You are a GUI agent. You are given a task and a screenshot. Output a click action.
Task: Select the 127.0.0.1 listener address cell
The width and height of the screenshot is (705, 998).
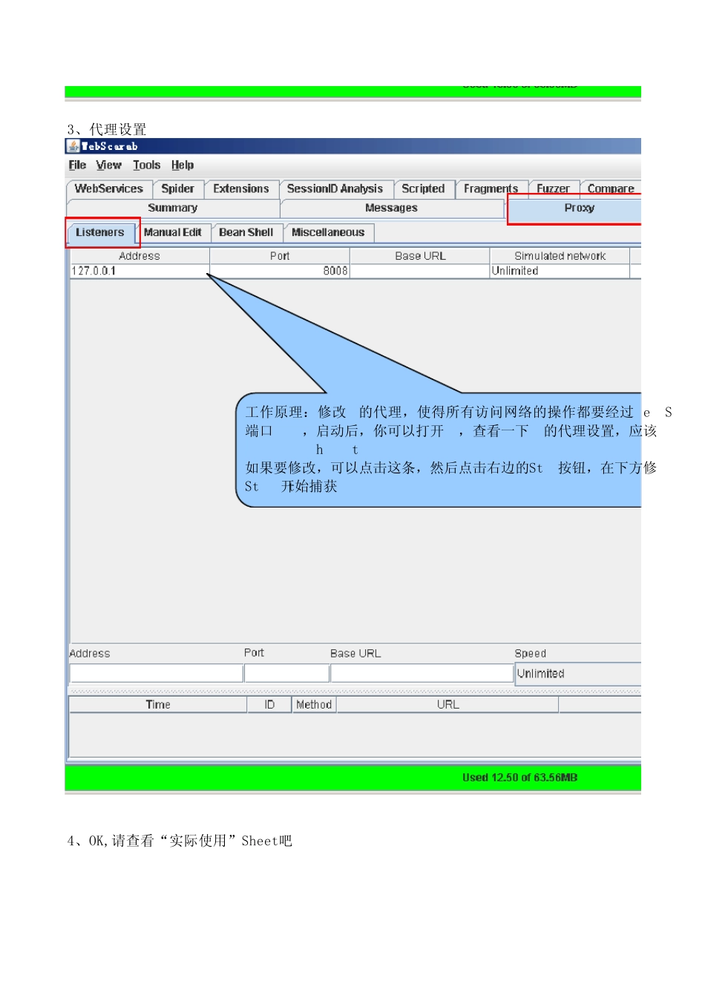pos(140,271)
